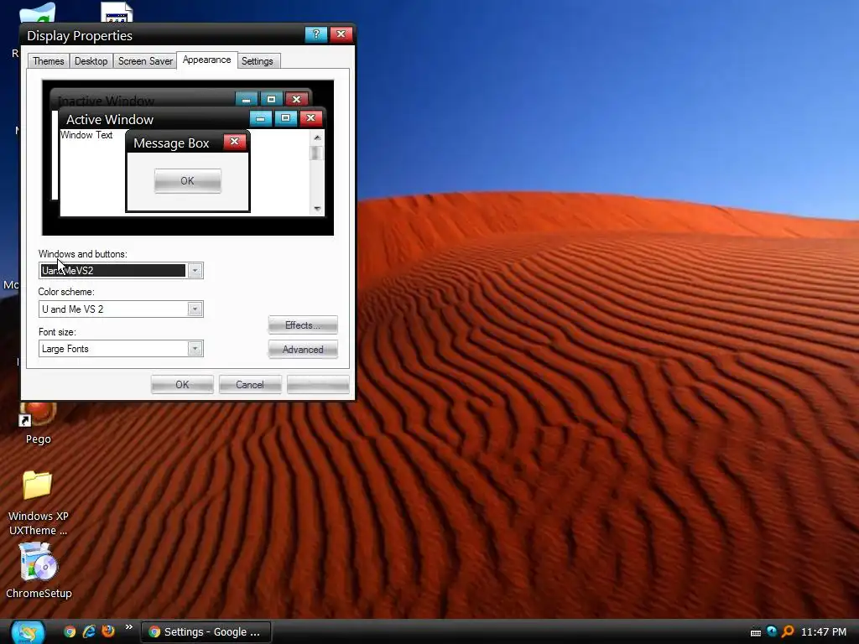Click the Display Properties title bar text
The height and width of the screenshot is (644, 859).
tap(80, 35)
